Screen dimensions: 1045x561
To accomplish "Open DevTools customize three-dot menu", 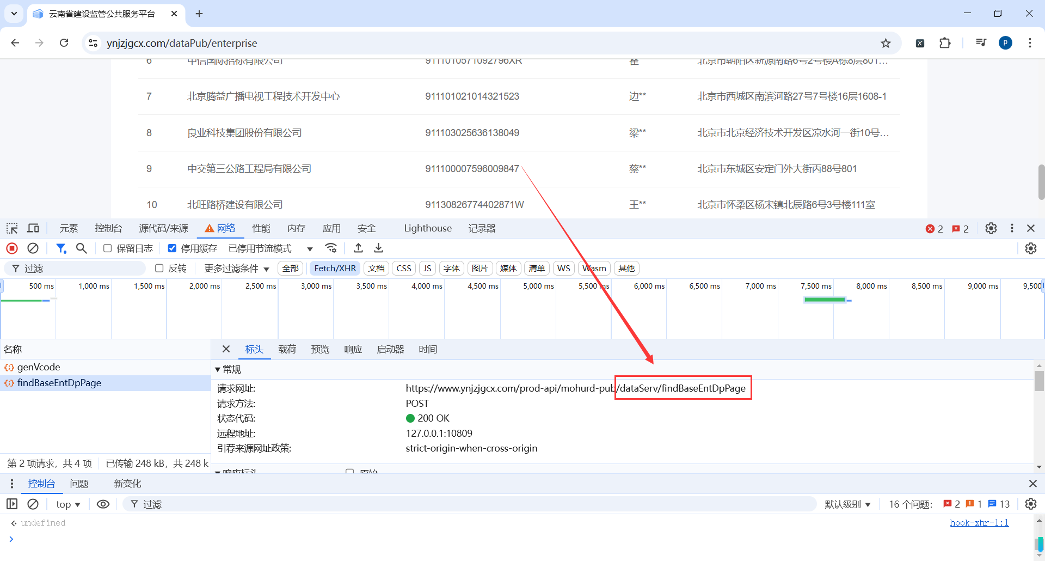I will tap(1012, 228).
